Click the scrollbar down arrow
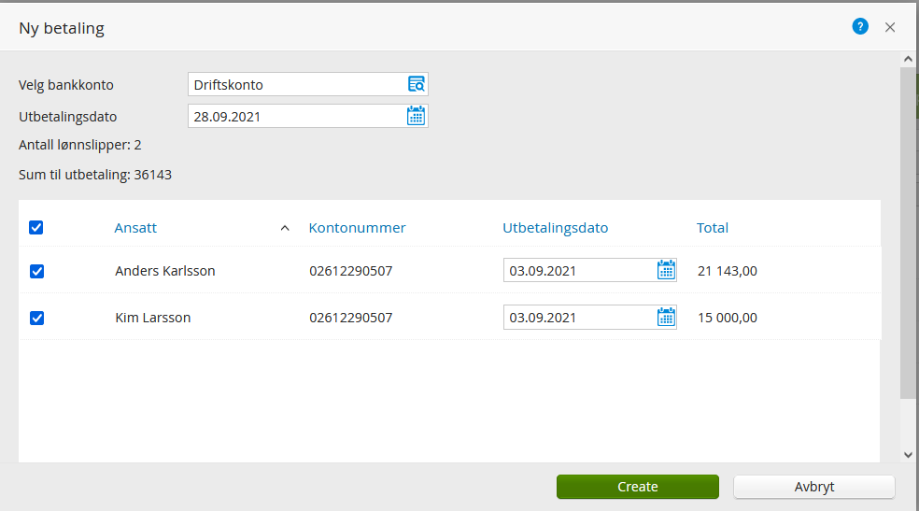The image size is (919, 511). (908, 455)
